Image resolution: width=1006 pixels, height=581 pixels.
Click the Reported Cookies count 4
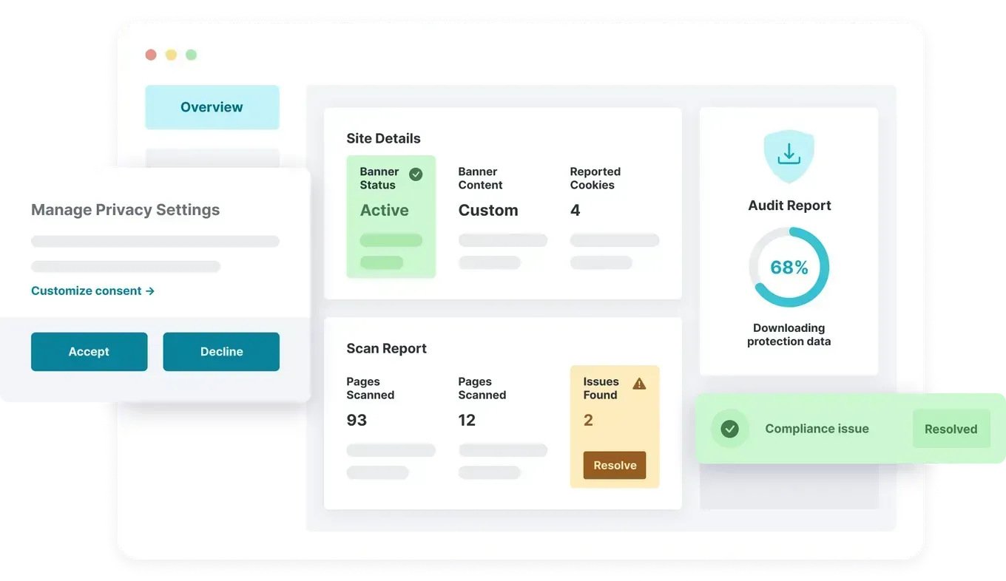(x=575, y=210)
